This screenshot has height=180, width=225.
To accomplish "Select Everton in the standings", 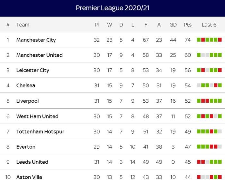I will pyautogui.click(x=26, y=147).
